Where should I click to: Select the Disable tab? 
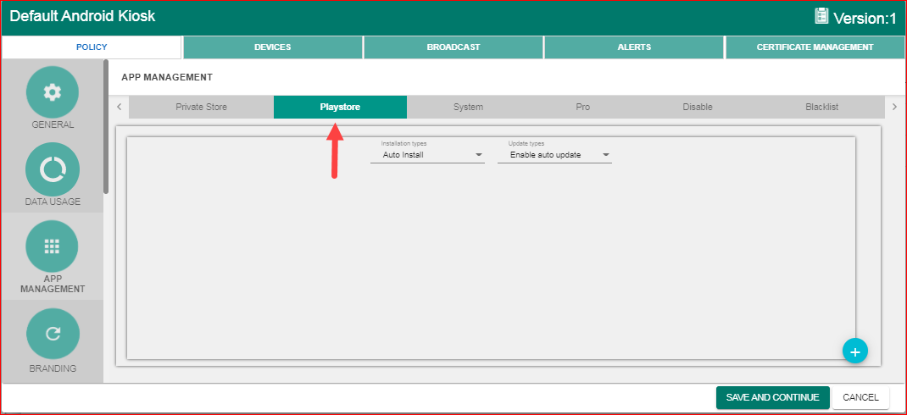point(698,107)
